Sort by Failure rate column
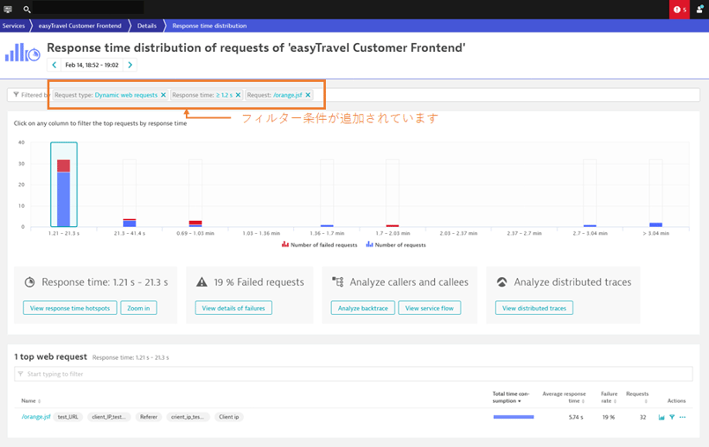This screenshot has width=709, height=447. [609, 397]
